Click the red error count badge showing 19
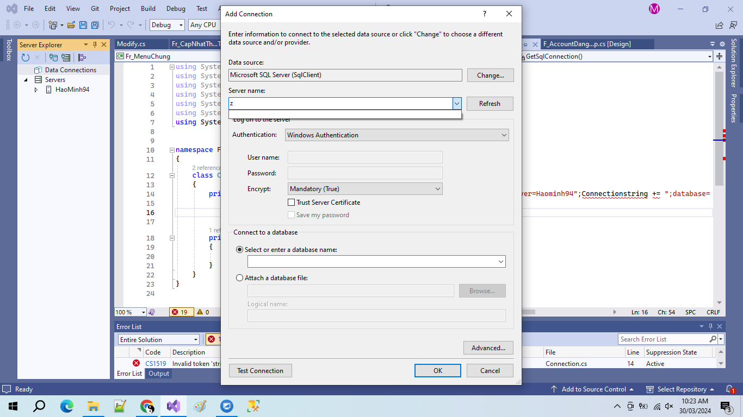This screenshot has height=417, width=743. click(x=181, y=312)
